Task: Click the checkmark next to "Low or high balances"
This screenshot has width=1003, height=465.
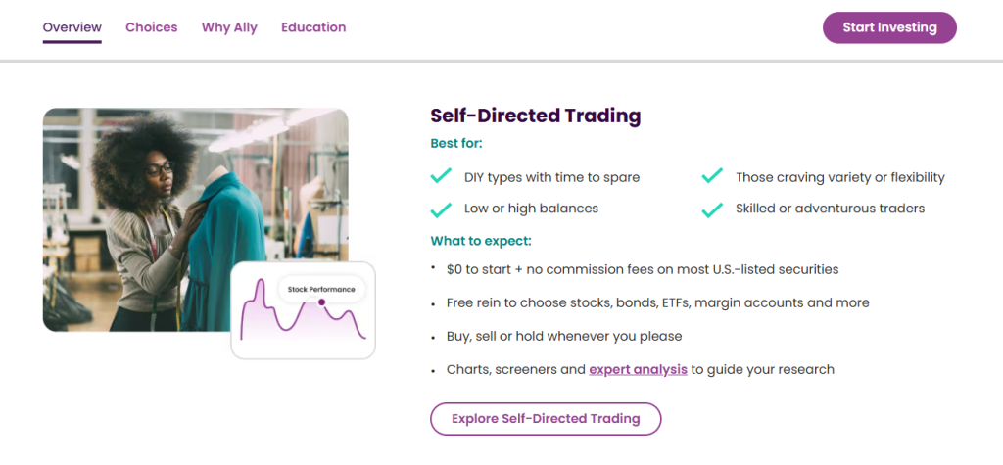Action: tap(441, 209)
